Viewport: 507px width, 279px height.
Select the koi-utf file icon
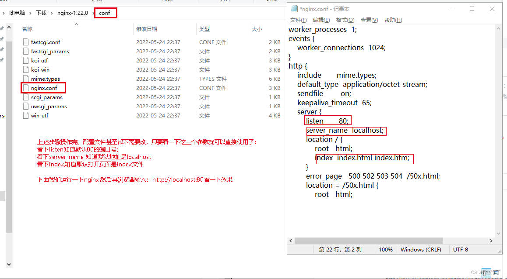tap(26, 60)
